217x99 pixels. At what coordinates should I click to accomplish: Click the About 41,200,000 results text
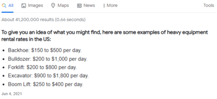tap(43, 20)
